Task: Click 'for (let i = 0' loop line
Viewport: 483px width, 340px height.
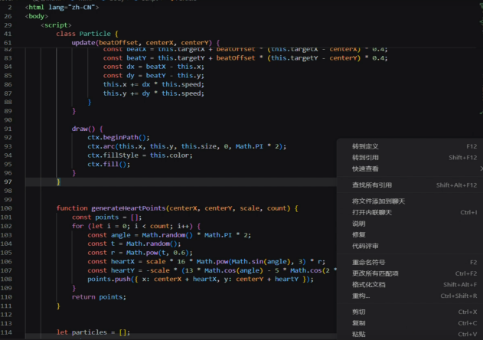Action: pyautogui.click(x=136, y=226)
